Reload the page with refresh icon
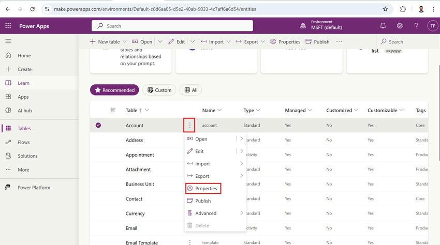The height and width of the screenshot is (245, 440). pyautogui.click(x=32, y=9)
